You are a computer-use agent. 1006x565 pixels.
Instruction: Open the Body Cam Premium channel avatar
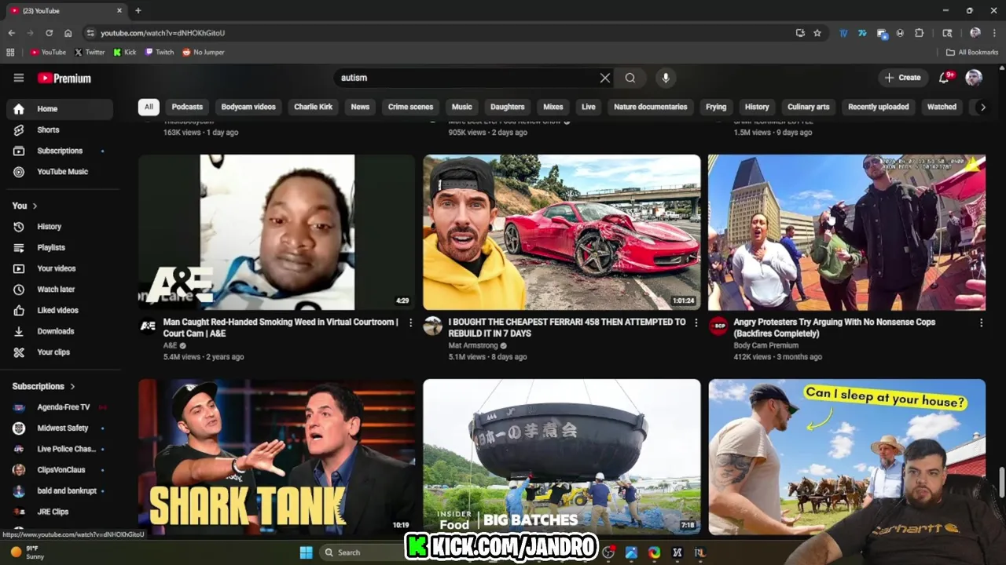(718, 326)
